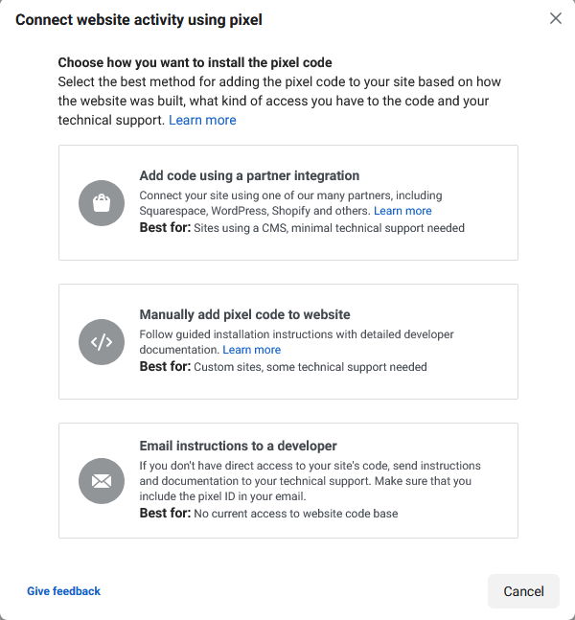Click the Choose how you want to install heading
575x620 pixels.
point(195,62)
